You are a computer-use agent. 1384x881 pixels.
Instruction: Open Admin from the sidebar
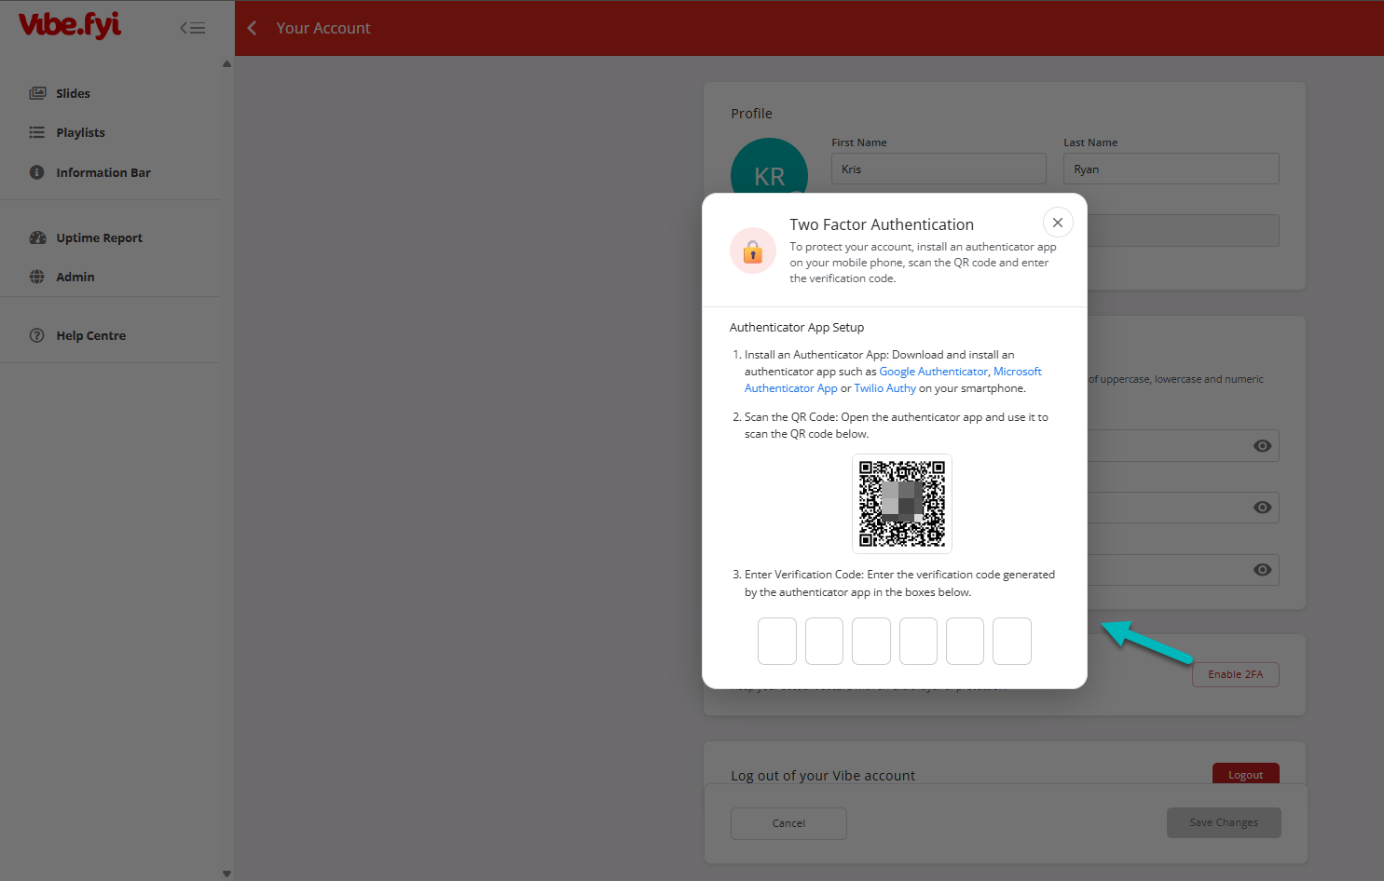pyautogui.click(x=75, y=277)
